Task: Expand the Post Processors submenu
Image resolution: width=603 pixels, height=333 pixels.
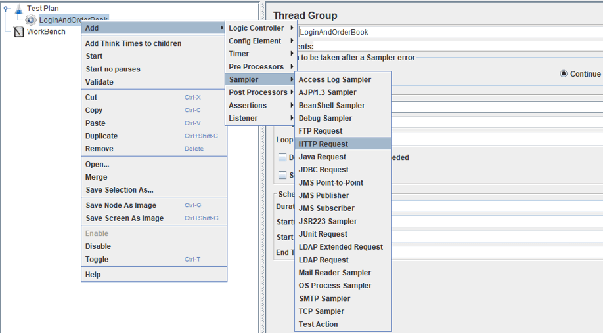Action: click(x=260, y=92)
